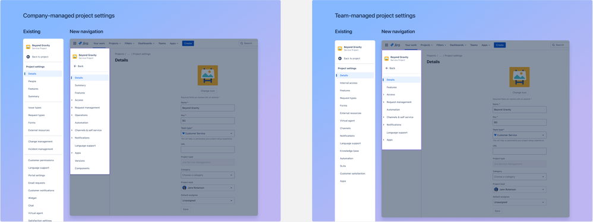This screenshot has width=593, height=222.
Task: Click Jane Rotanson avatar in company-managed Project lead
Action: [184, 187]
